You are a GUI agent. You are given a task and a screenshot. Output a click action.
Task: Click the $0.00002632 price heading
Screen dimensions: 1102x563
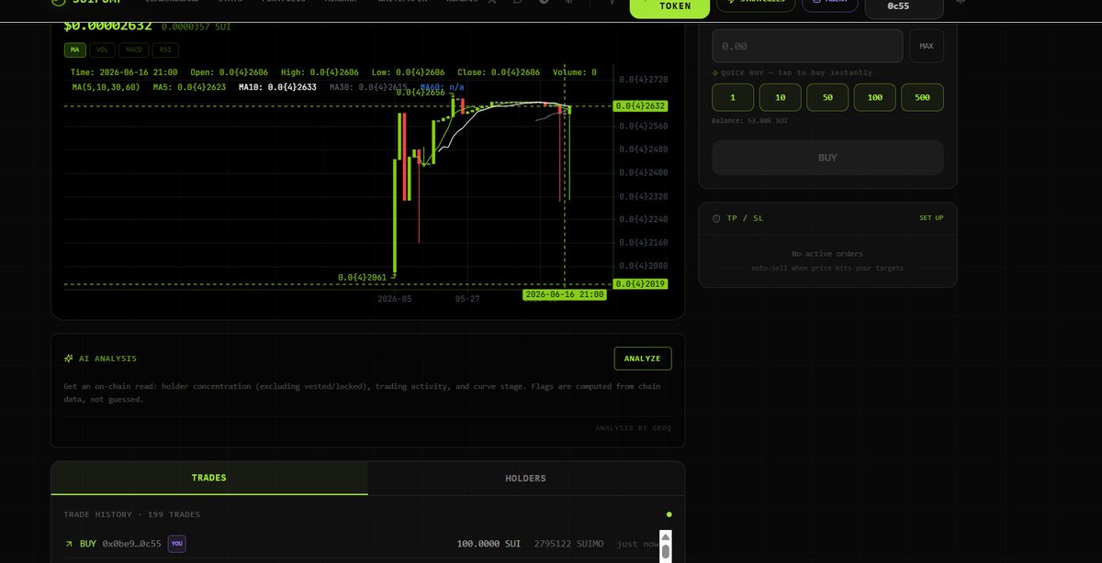pyautogui.click(x=107, y=26)
